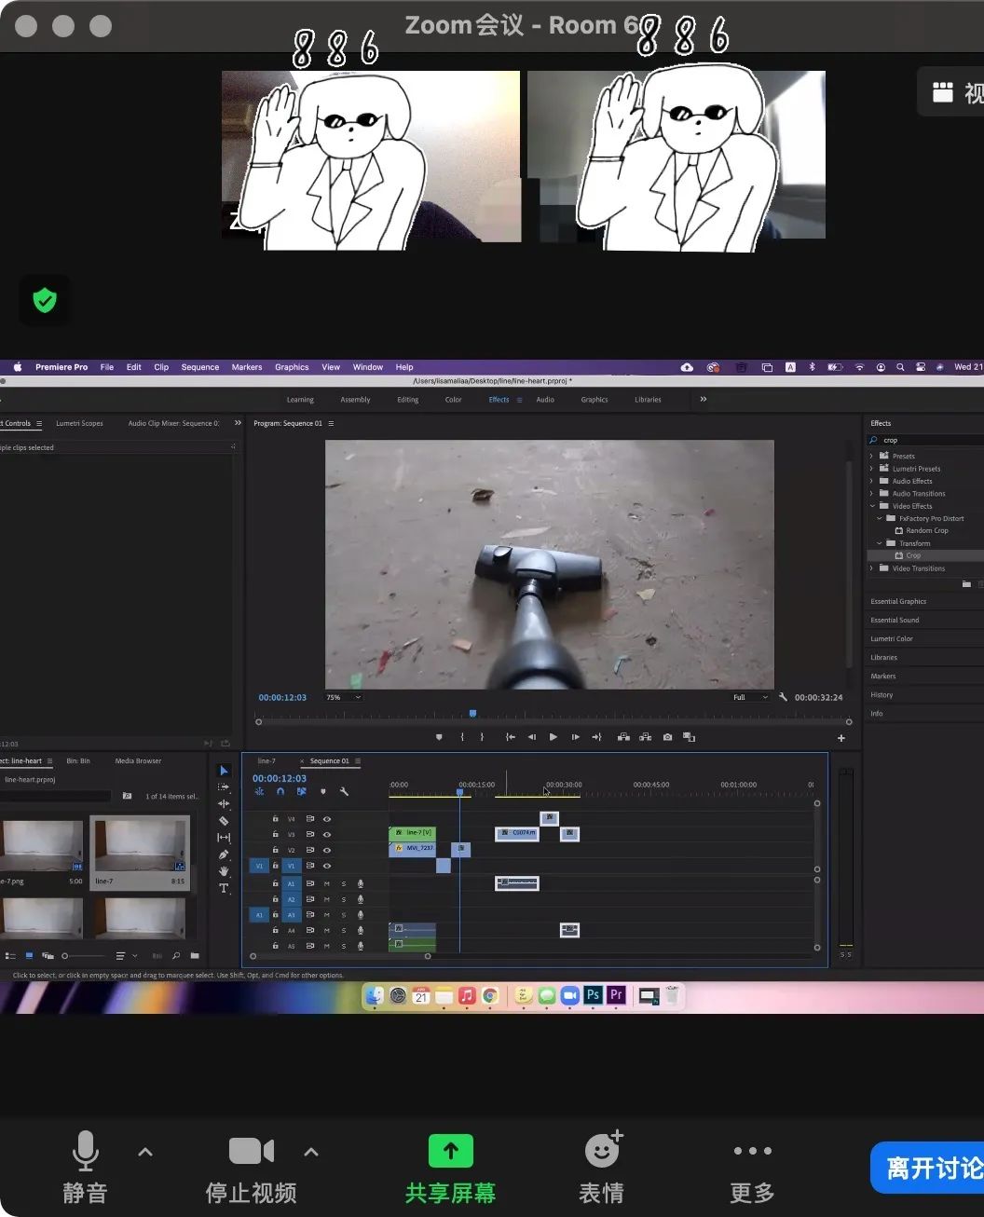Image resolution: width=984 pixels, height=1217 pixels.
Task: Select the Hand tool in the timeline toolbox
Action: click(x=224, y=871)
